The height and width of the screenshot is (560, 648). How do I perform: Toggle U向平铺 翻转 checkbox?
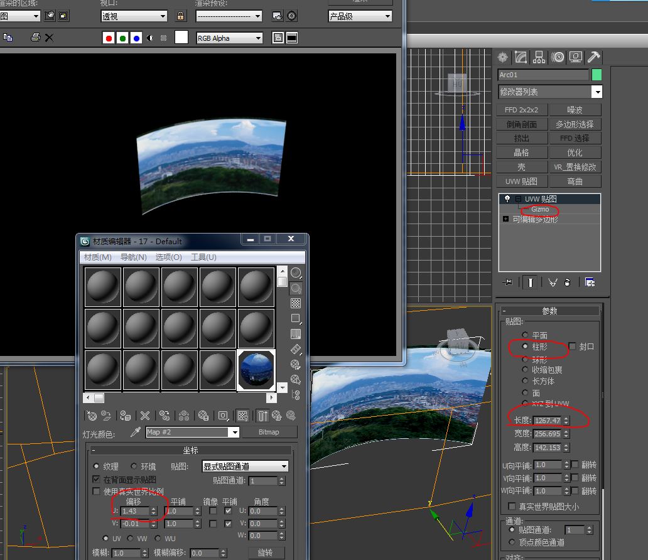click(x=575, y=465)
